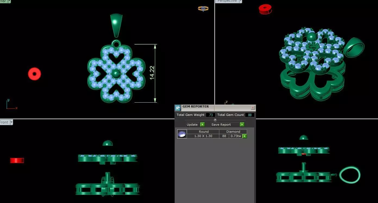378x203 pixels.
Task: Click green arrow in the Diamond gem row
Action: [245, 136]
